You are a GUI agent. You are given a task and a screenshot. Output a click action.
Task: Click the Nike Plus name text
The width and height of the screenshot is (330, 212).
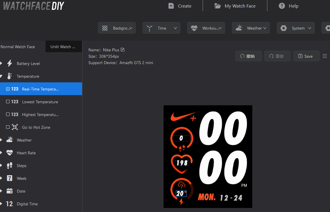pyautogui.click(x=111, y=50)
